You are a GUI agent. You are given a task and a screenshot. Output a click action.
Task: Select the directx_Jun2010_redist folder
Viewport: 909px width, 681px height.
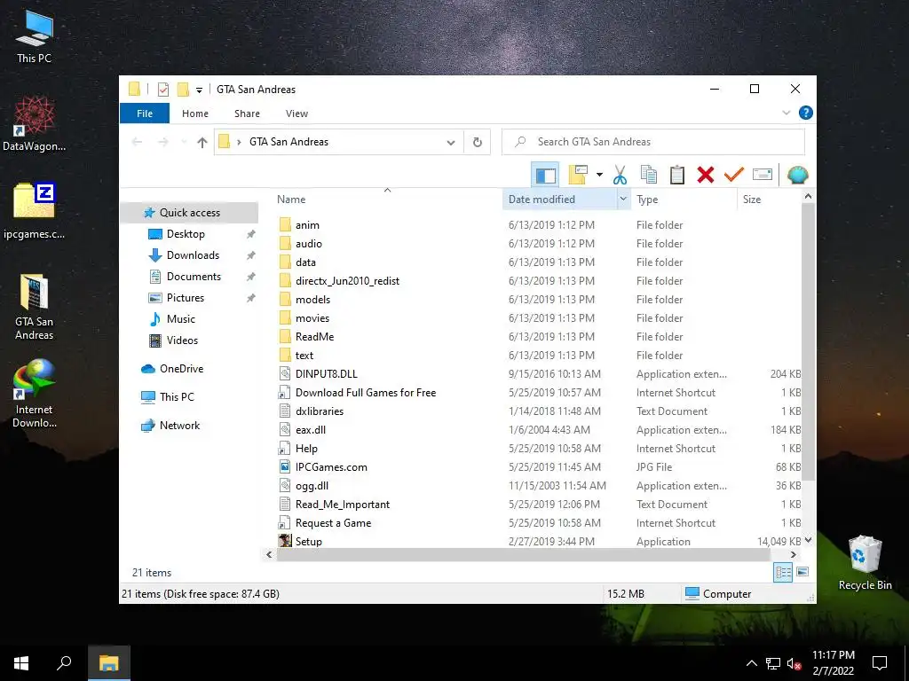(x=347, y=281)
